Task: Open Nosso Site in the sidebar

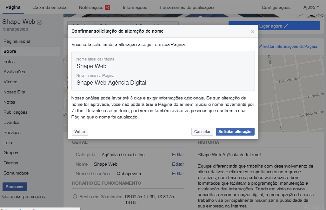Action: [x=14, y=92]
